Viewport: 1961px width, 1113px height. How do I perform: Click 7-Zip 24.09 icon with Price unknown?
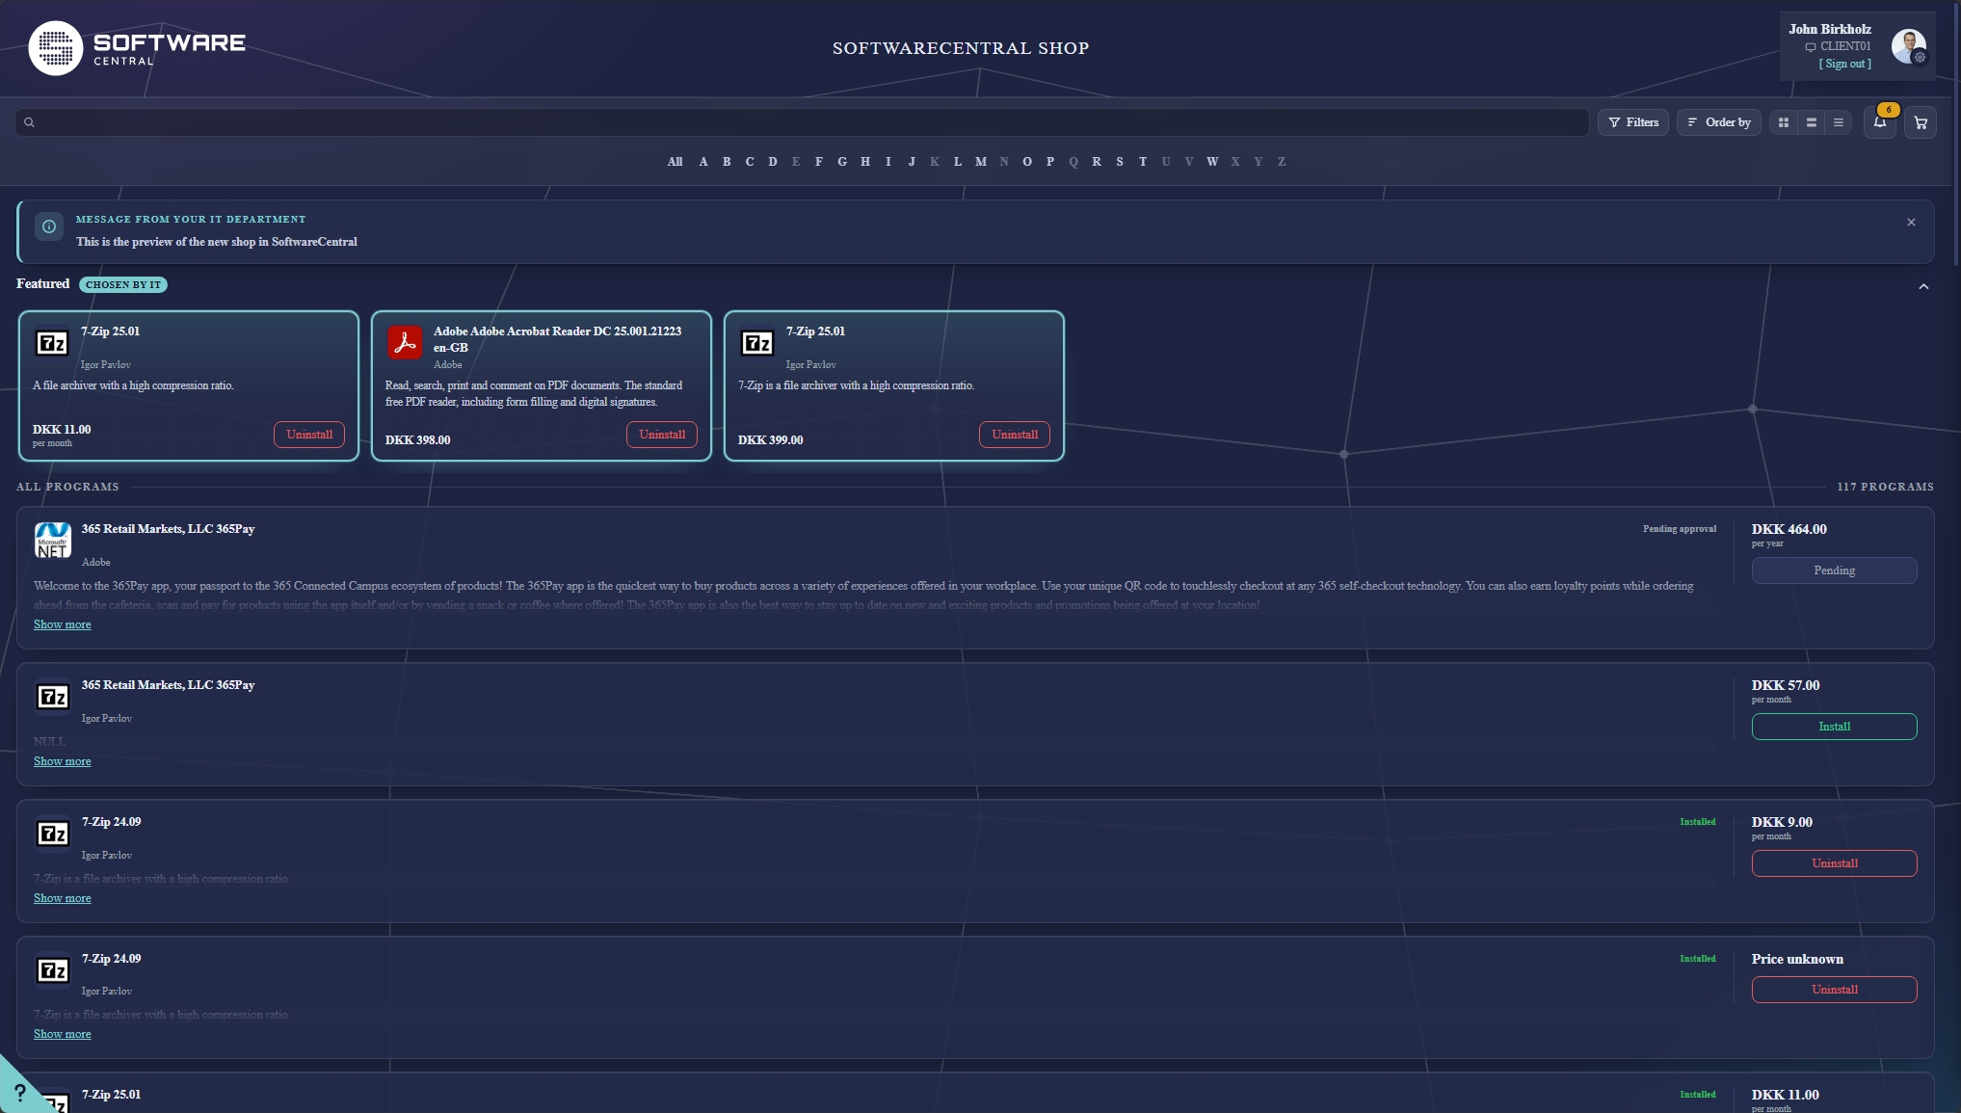53,970
